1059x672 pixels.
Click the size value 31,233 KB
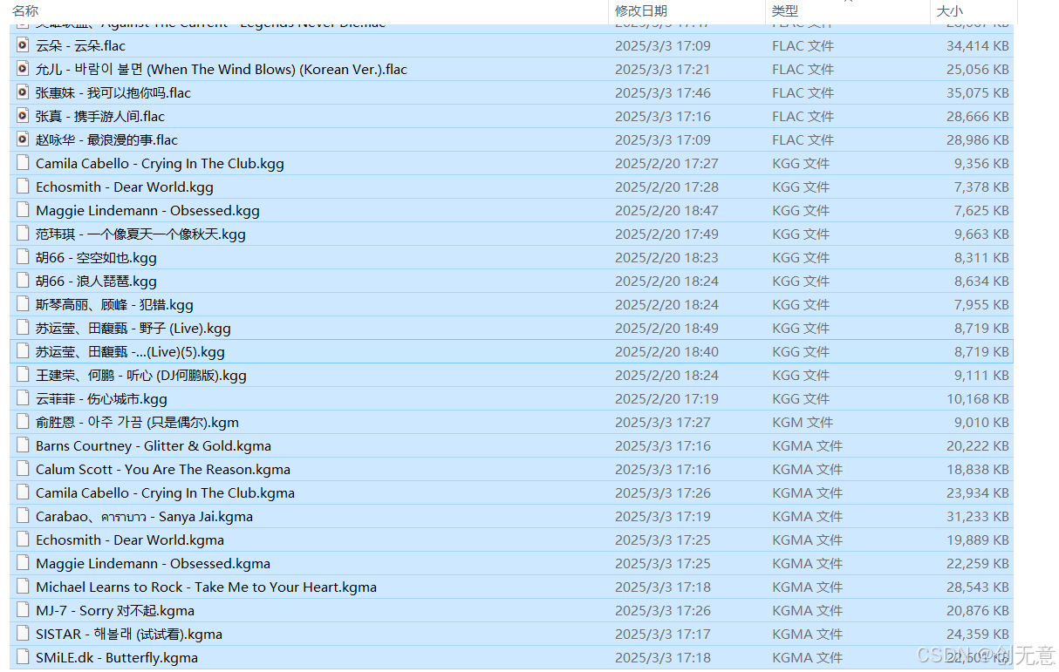click(978, 516)
